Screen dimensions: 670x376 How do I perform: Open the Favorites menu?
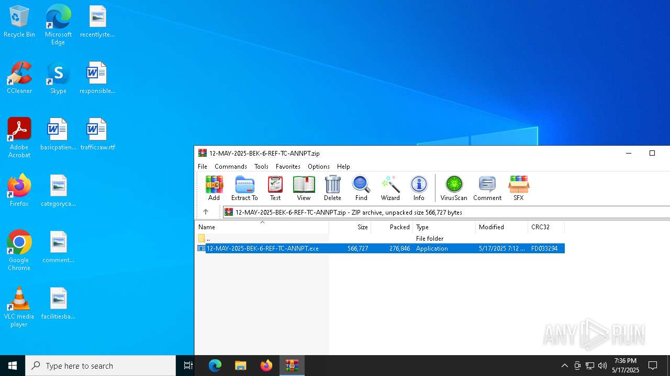coord(288,166)
